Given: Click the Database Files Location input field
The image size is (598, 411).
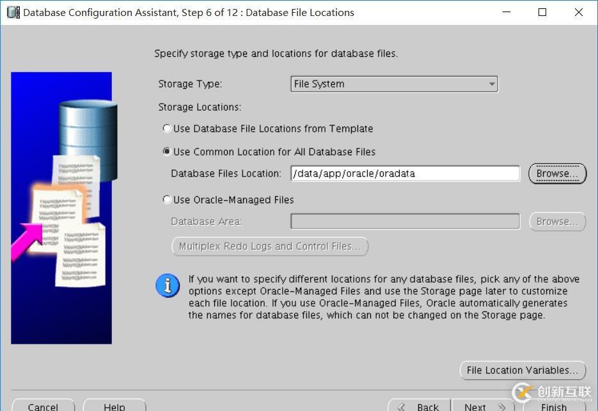Looking at the screenshot, I should (405, 173).
